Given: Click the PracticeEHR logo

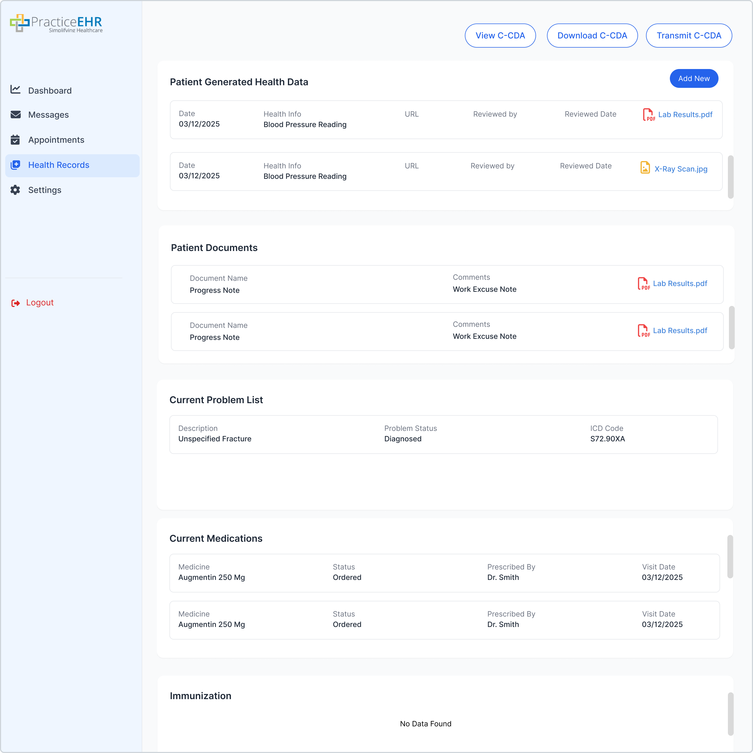Looking at the screenshot, I should tap(56, 23).
